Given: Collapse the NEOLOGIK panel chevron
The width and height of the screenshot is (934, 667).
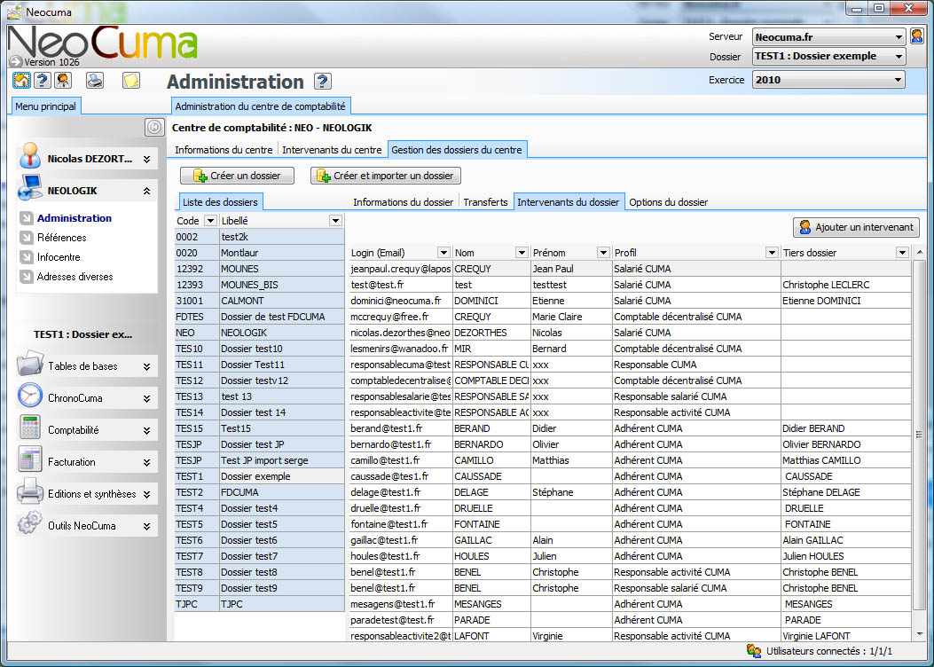Looking at the screenshot, I should 146,192.
